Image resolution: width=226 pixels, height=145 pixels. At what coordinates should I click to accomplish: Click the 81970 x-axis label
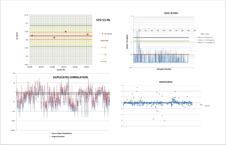tap(41, 67)
